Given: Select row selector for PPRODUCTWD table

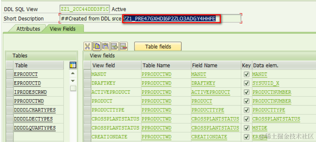Looking at the screenshot, I should (x=10, y=101).
